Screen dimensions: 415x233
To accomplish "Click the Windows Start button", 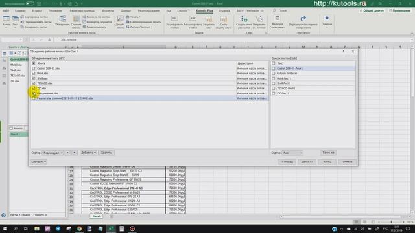I will (5, 228).
